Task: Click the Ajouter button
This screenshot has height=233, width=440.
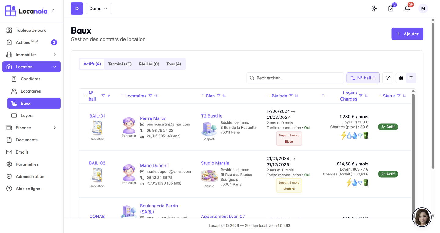Action: [x=407, y=34]
